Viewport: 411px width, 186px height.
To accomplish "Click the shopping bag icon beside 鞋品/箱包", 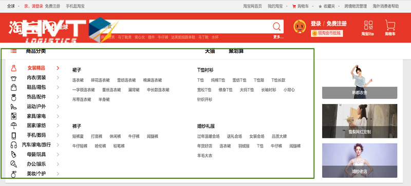I will (14, 88).
